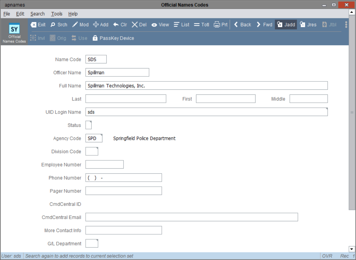The image size is (356, 260).
Task: Click the Orig toolbar icon
Action: (x=58, y=38)
